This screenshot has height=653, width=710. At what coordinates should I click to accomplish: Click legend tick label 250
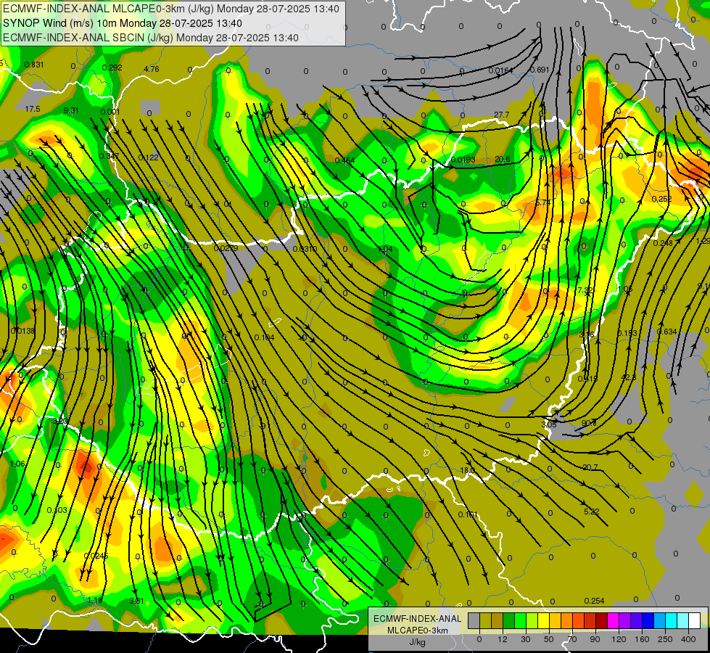[x=665, y=639]
